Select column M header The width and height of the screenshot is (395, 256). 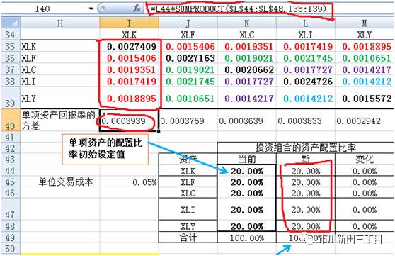tap(365, 23)
